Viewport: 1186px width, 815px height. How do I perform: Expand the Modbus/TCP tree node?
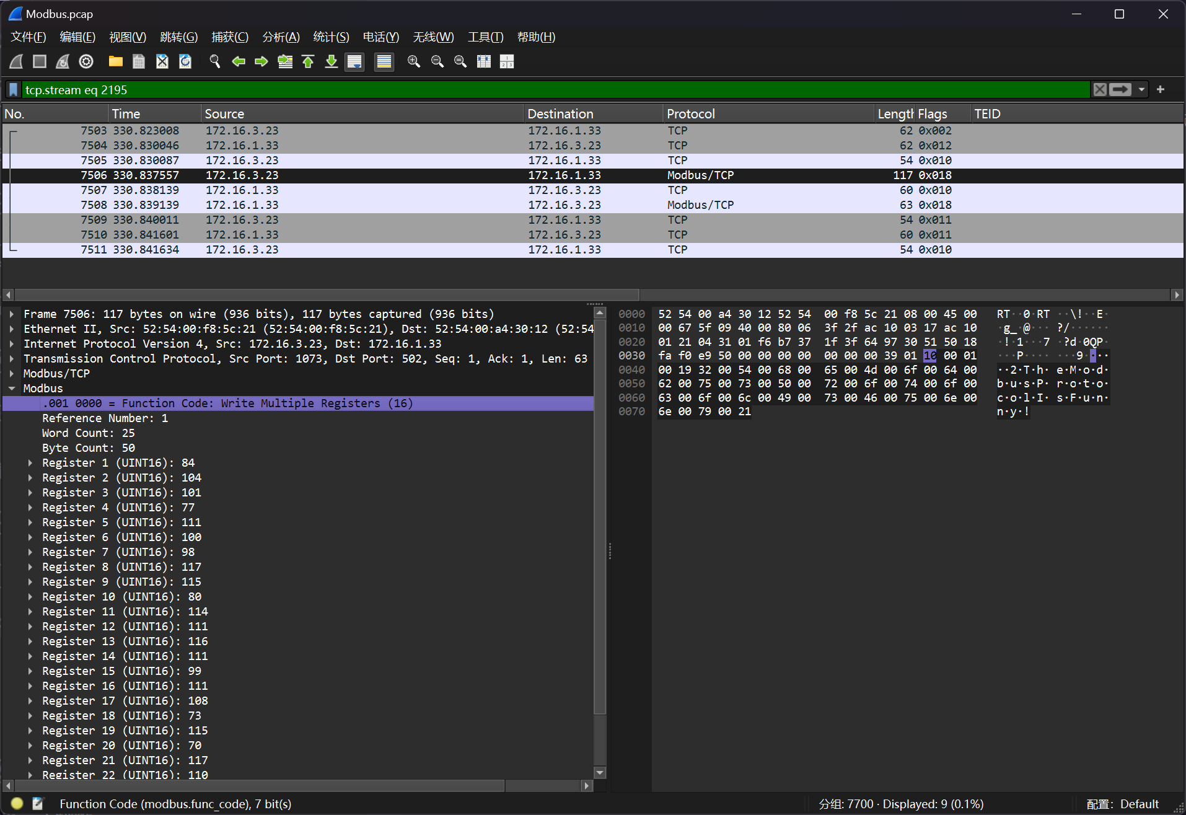point(12,374)
